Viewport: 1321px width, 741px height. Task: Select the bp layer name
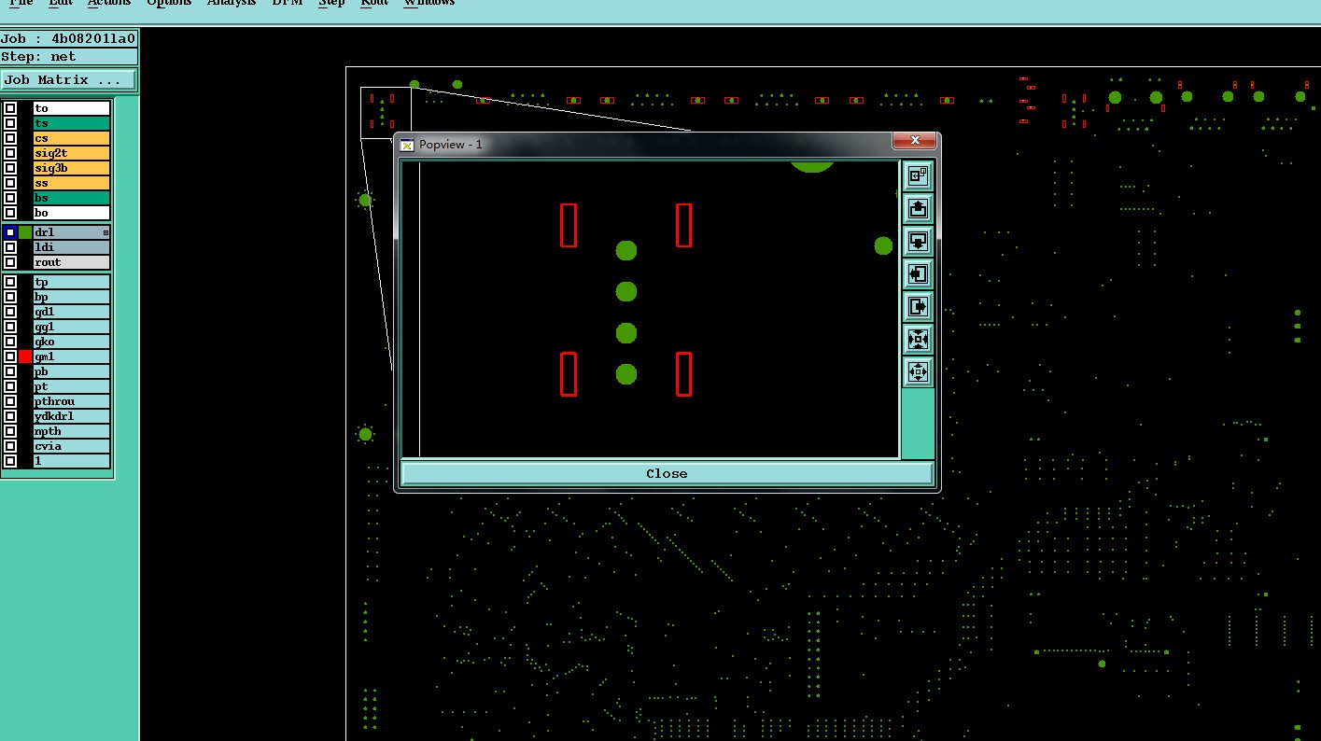pos(72,297)
